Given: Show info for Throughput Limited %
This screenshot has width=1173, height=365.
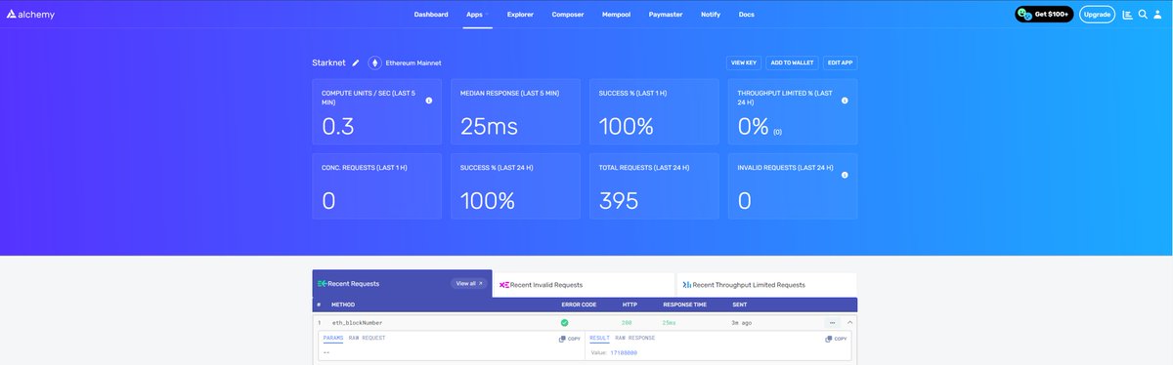Looking at the screenshot, I should pyautogui.click(x=845, y=101).
